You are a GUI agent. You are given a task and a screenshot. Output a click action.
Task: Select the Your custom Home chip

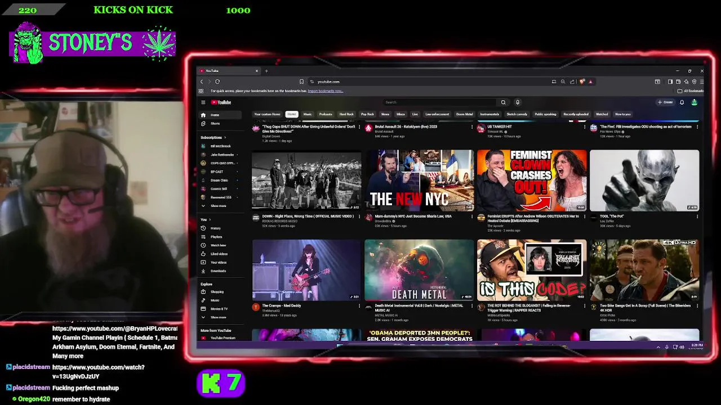267,114
